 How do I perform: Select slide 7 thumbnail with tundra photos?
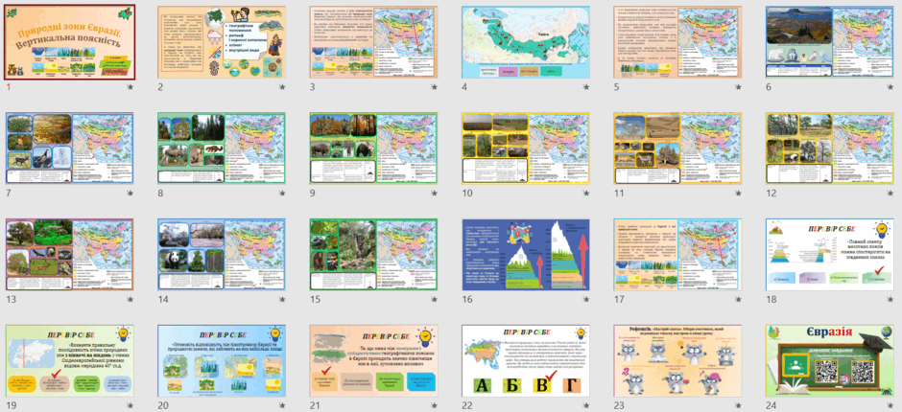[x=70, y=149]
